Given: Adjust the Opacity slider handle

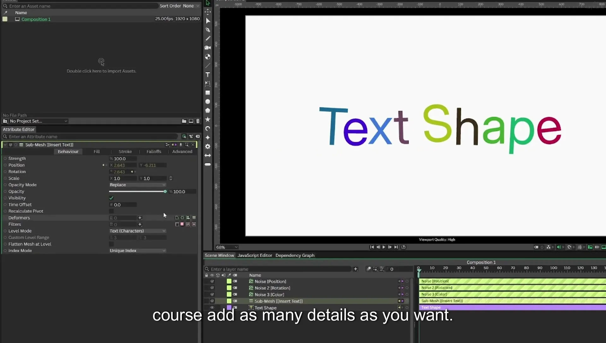Looking at the screenshot, I should (x=165, y=192).
